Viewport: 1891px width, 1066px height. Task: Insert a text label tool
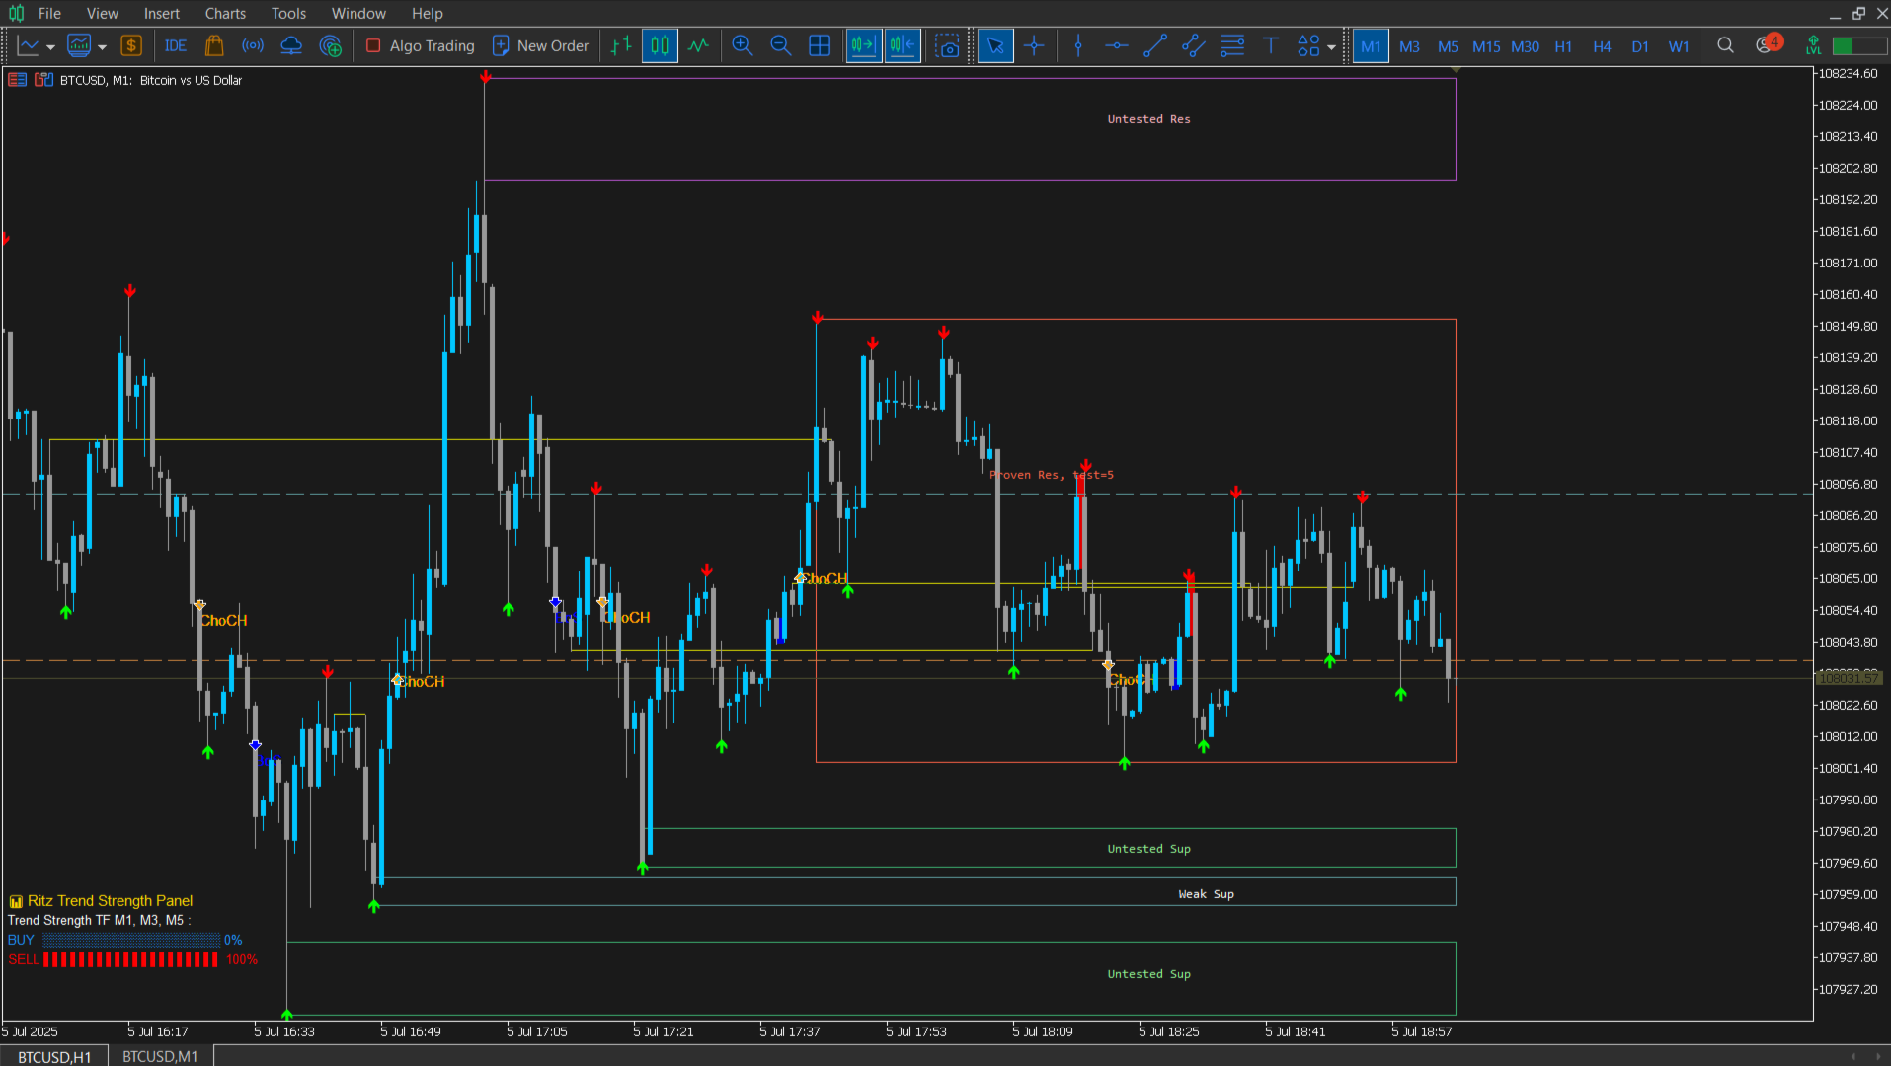pyautogui.click(x=1271, y=46)
